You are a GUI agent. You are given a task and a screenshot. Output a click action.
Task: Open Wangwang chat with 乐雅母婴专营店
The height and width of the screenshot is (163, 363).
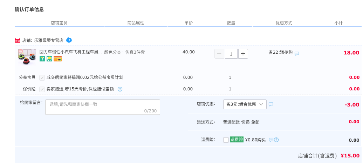pyautogui.click(x=69, y=40)
